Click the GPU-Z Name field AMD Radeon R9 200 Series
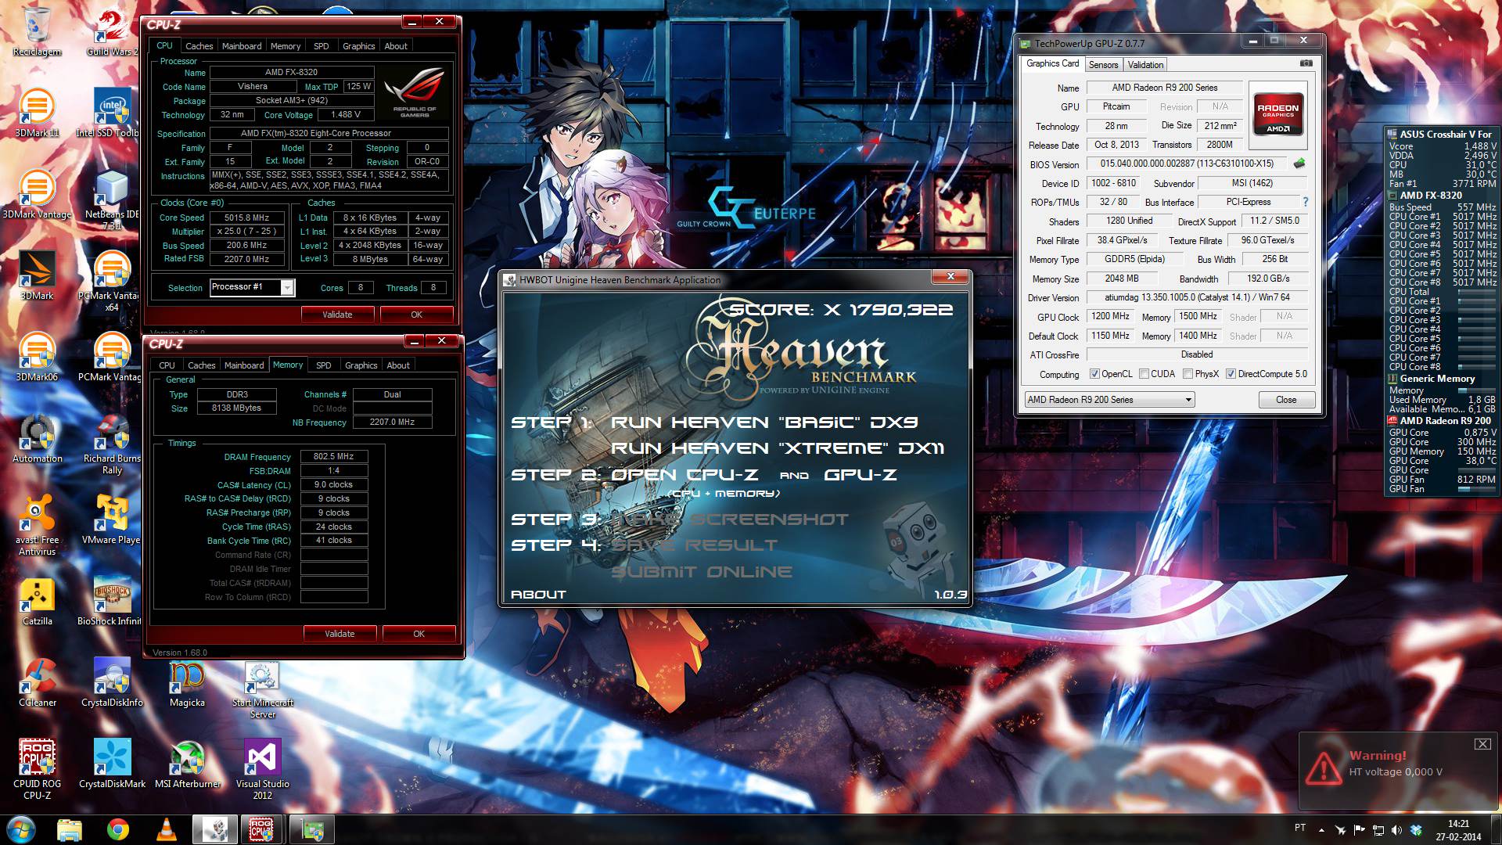The width and height of the screenshot is (1502, 845). point(1164,88)
